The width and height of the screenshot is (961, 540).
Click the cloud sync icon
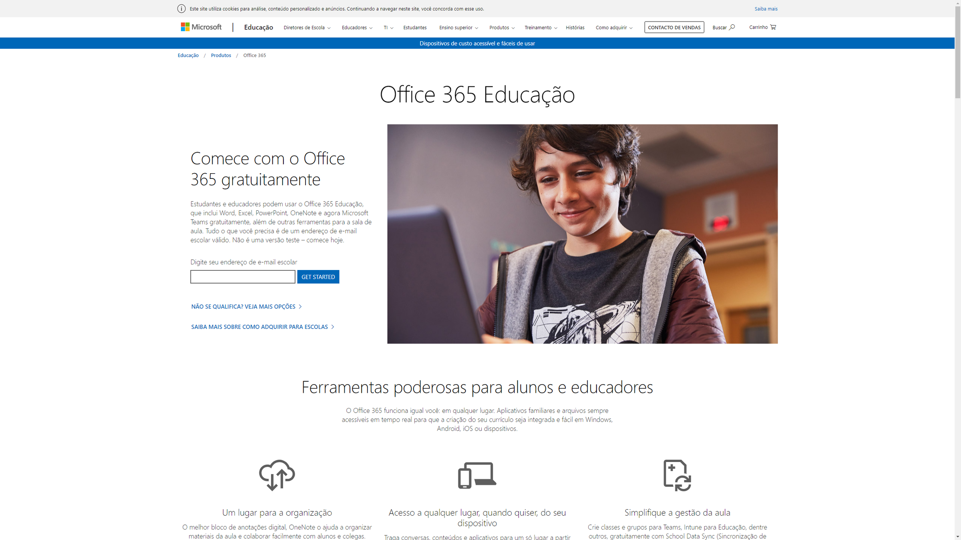point(277,475)
